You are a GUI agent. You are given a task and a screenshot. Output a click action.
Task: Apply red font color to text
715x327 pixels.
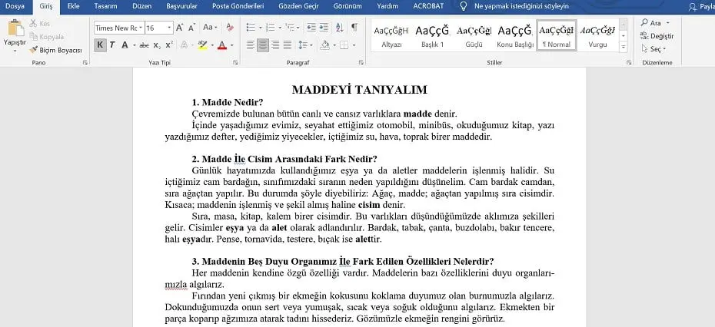tap(222, 45)
